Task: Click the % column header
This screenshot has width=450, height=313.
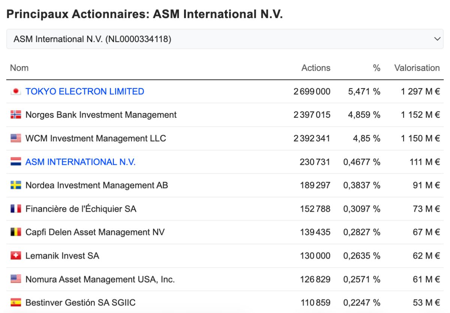Action: coord(376,68)
